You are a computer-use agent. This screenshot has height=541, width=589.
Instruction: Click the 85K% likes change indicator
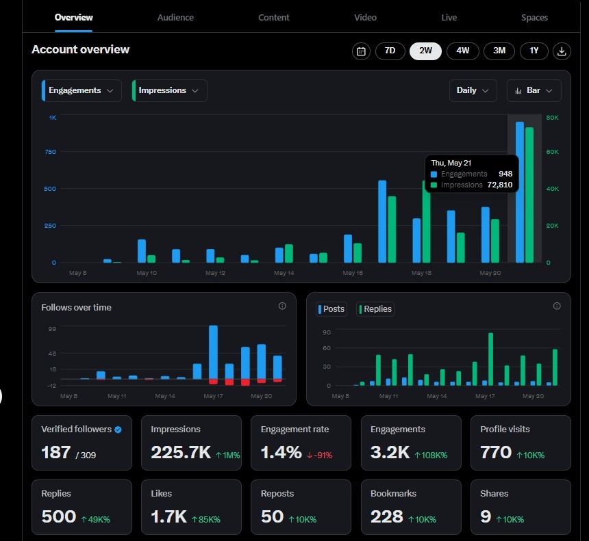click(206, 520)
